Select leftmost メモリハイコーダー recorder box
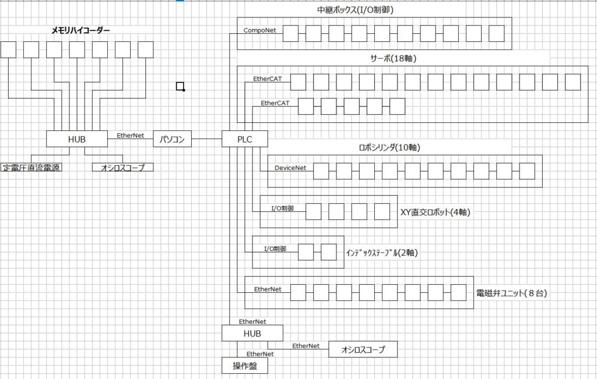597x379 pixels. tap(8, 50)
